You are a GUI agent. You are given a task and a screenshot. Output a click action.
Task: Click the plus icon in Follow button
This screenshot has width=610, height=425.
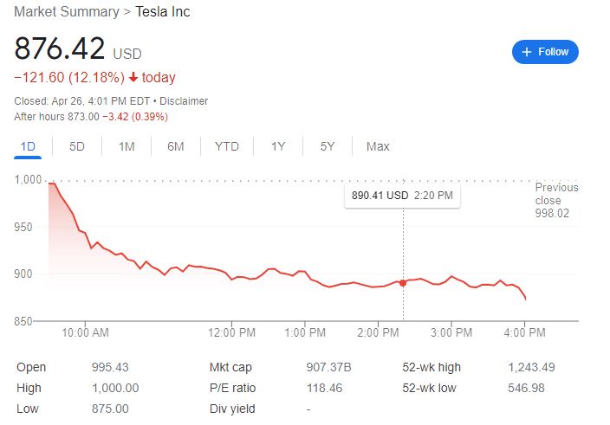coord(525,52)
